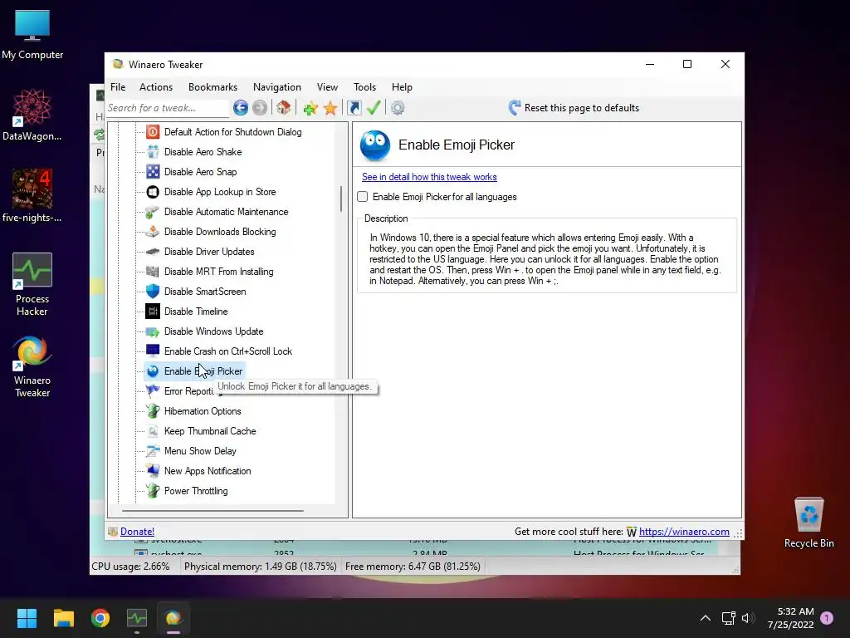Click the Windows Start button

click(x=27, y=618)
